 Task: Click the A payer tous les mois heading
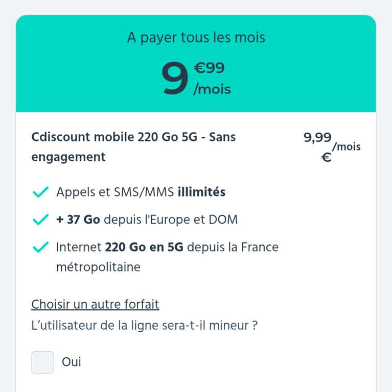[x=196, y=38]
